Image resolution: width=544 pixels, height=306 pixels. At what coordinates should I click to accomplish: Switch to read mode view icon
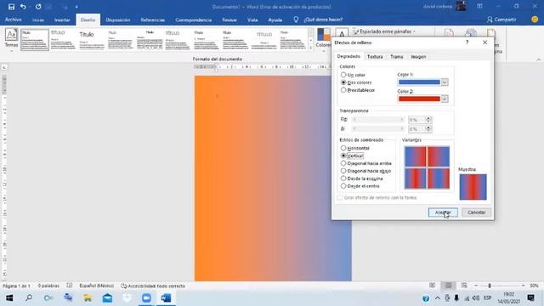(x=432, y=286)
